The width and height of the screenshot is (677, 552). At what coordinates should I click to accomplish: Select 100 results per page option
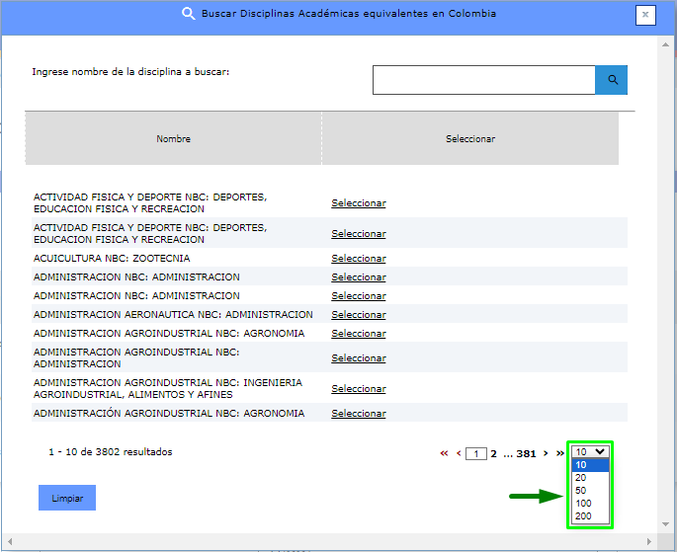click(583, 504)
